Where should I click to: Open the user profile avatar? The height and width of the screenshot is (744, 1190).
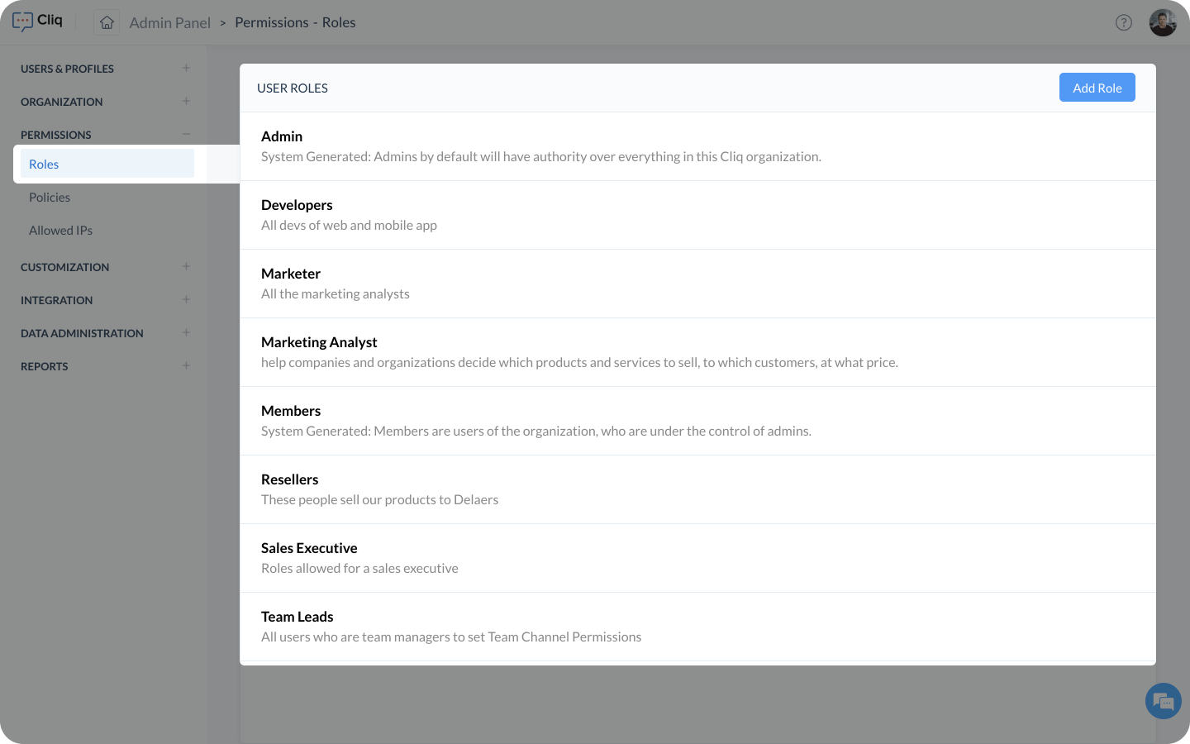1162,22
